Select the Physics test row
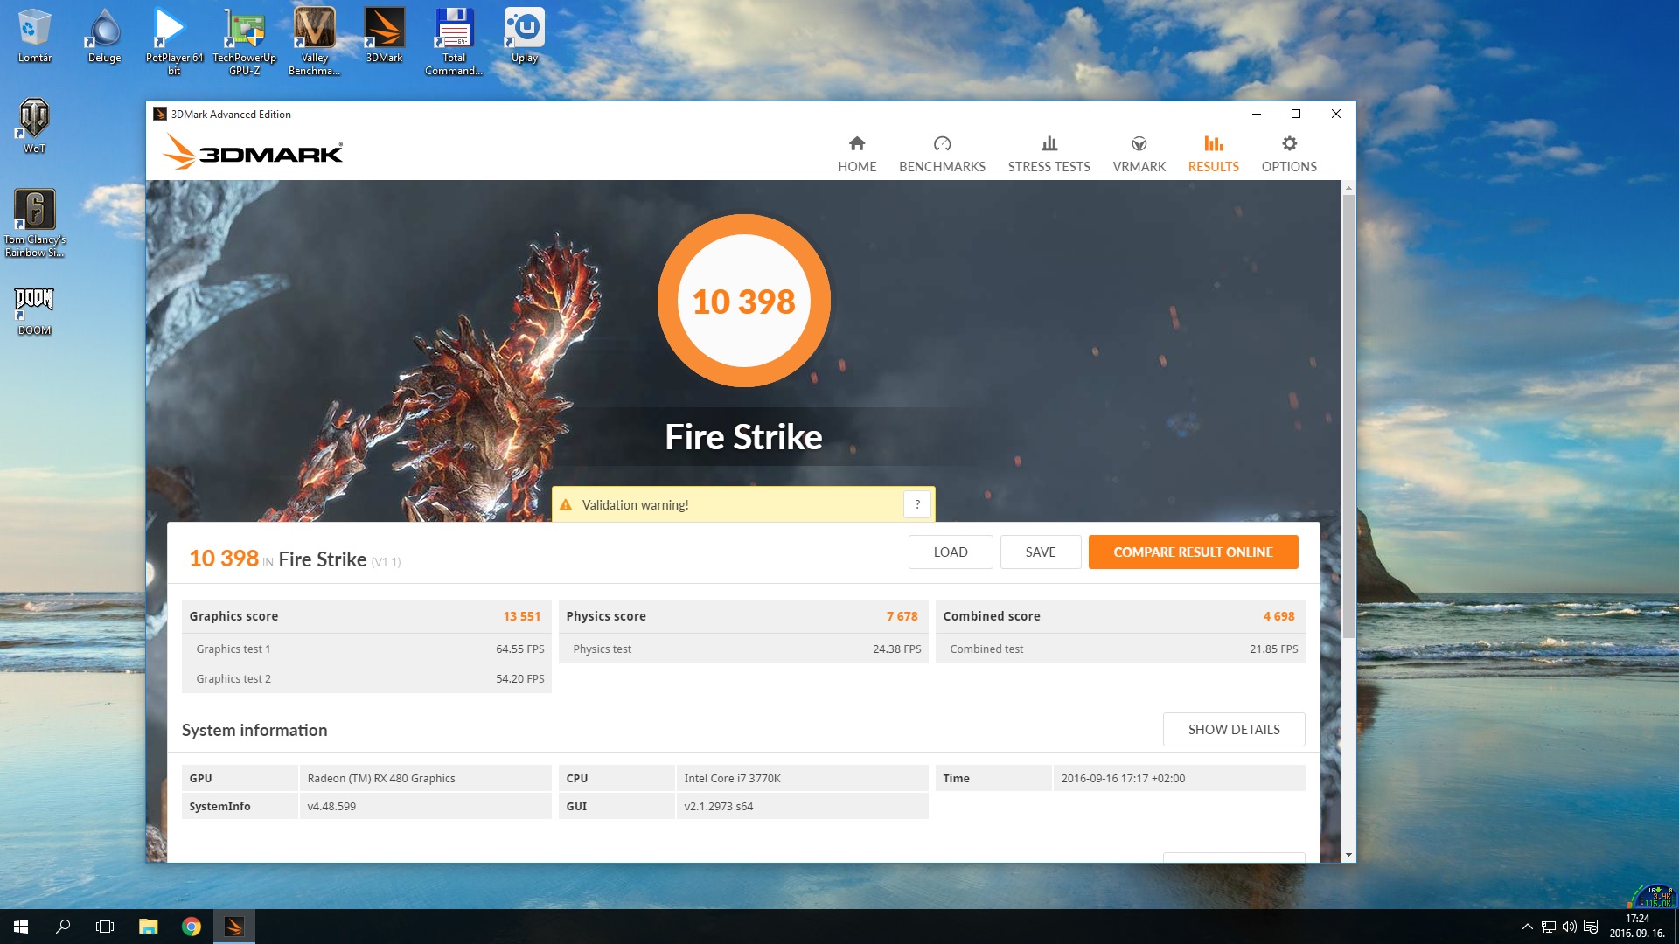1679x944 pixels. click(x=743, y=649)
